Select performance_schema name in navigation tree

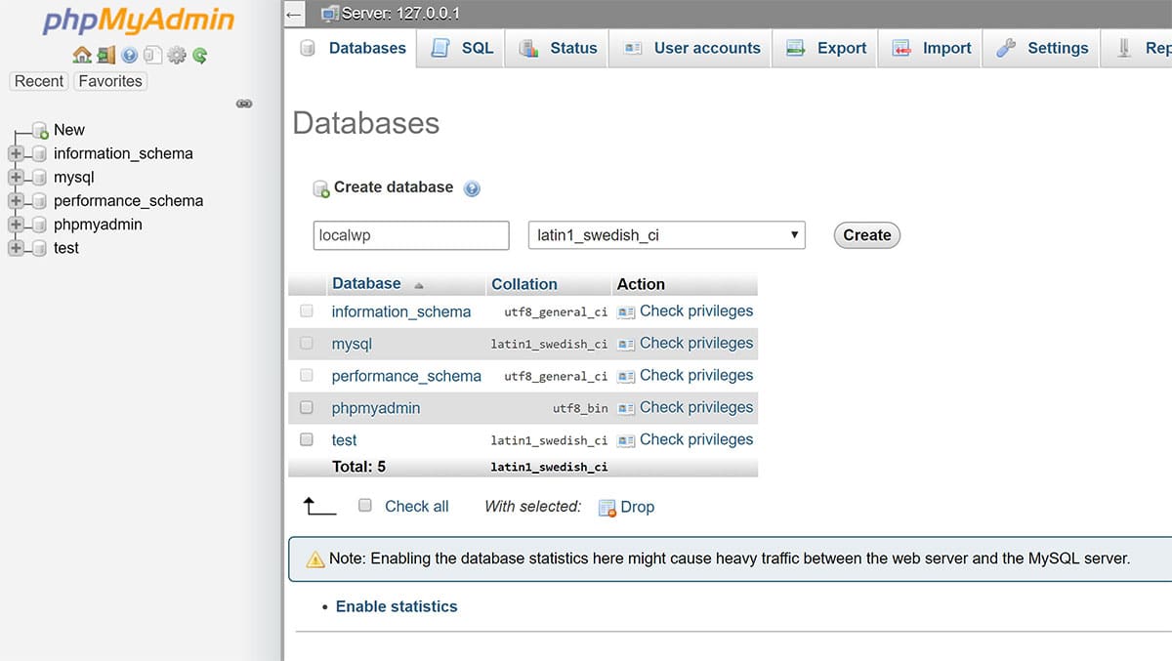pos(129,201)
